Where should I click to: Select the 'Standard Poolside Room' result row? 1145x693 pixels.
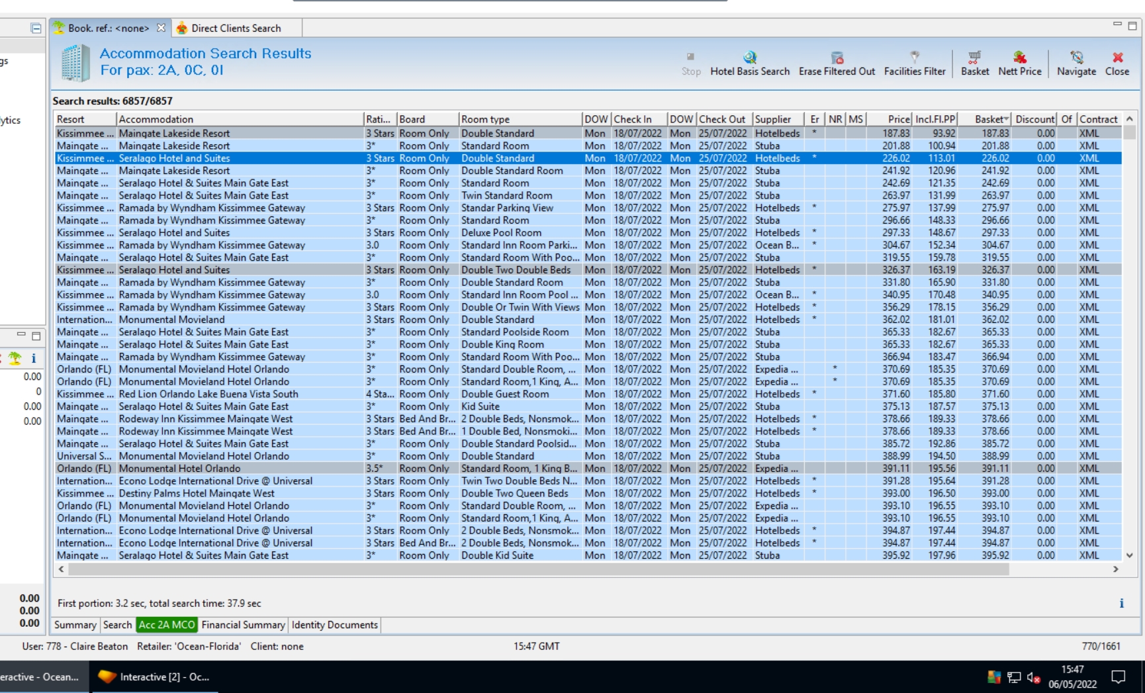click(588, 332)
